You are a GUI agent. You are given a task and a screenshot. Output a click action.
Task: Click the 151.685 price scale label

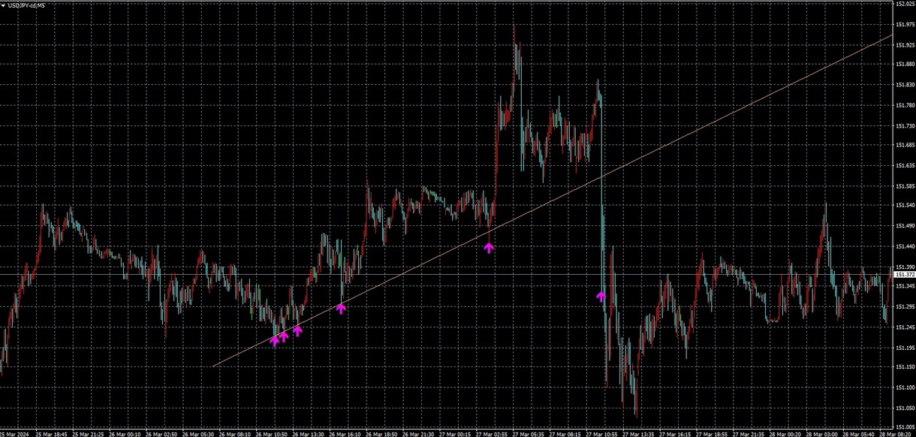tap(905, 145)
